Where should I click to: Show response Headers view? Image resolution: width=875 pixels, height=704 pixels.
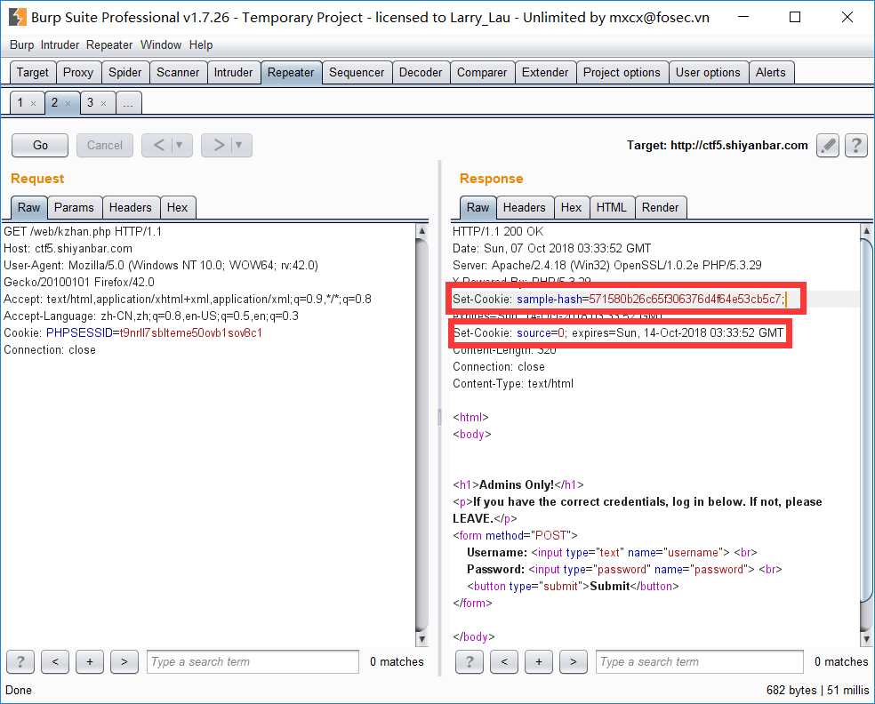click(525, 207)
